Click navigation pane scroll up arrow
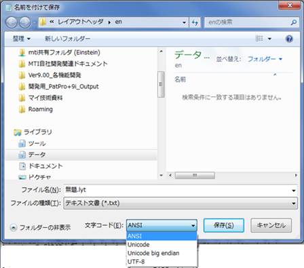This screenshot has width=304, height=268. point(161,52)
